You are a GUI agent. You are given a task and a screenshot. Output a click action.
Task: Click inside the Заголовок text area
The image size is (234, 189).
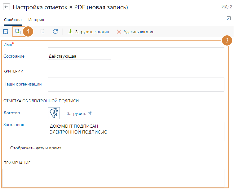coord(136,131)
